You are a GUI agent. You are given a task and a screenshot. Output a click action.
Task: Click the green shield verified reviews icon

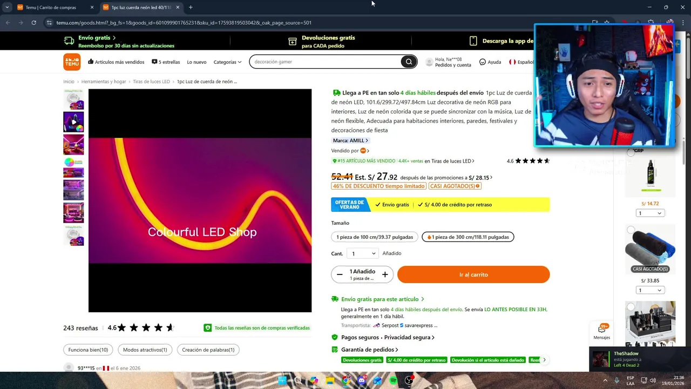(207, 327)
